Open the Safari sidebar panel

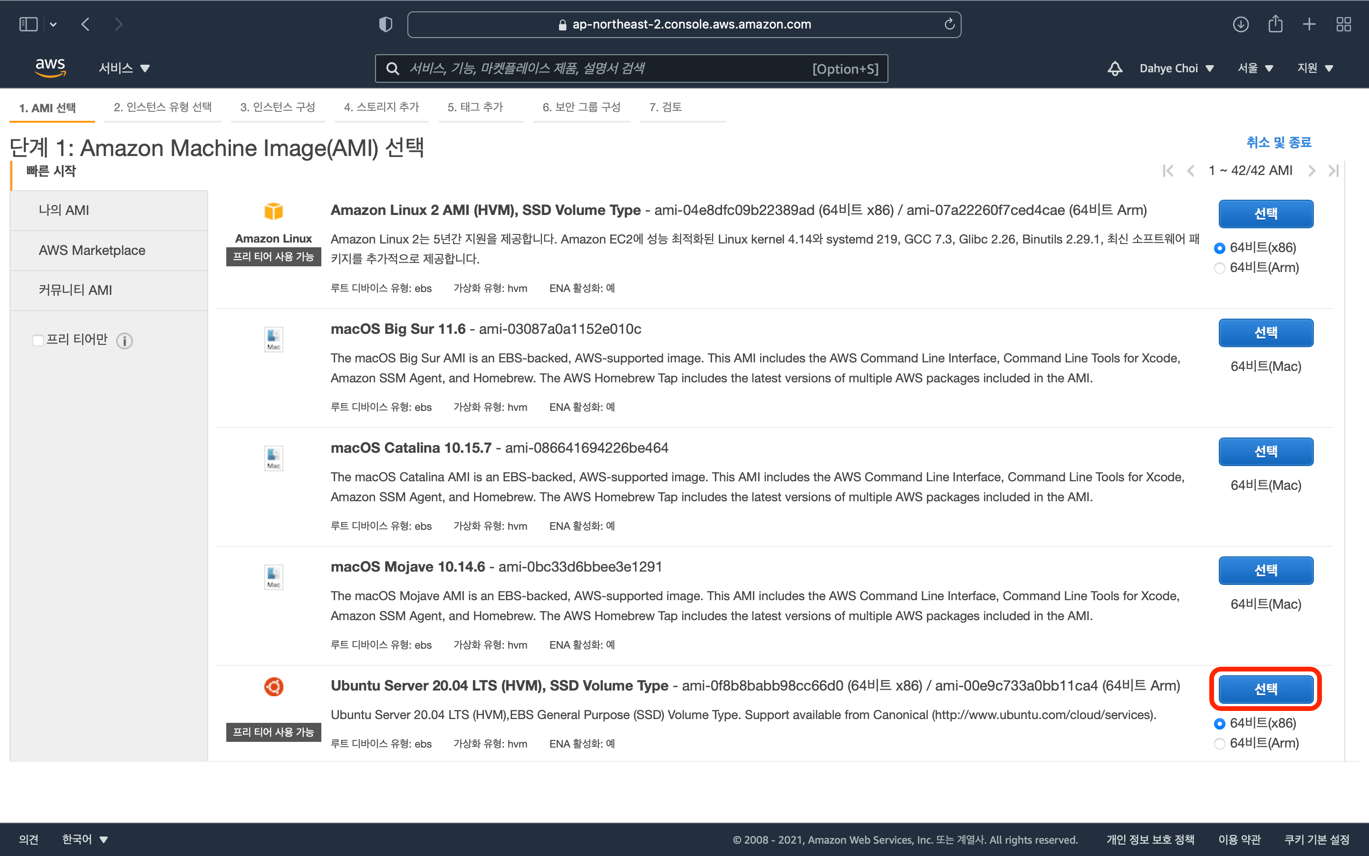coord(28,24)
